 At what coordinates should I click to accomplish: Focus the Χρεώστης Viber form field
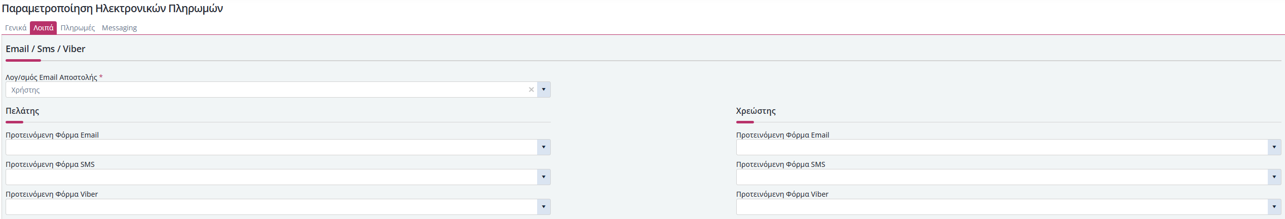[1002, 207]
